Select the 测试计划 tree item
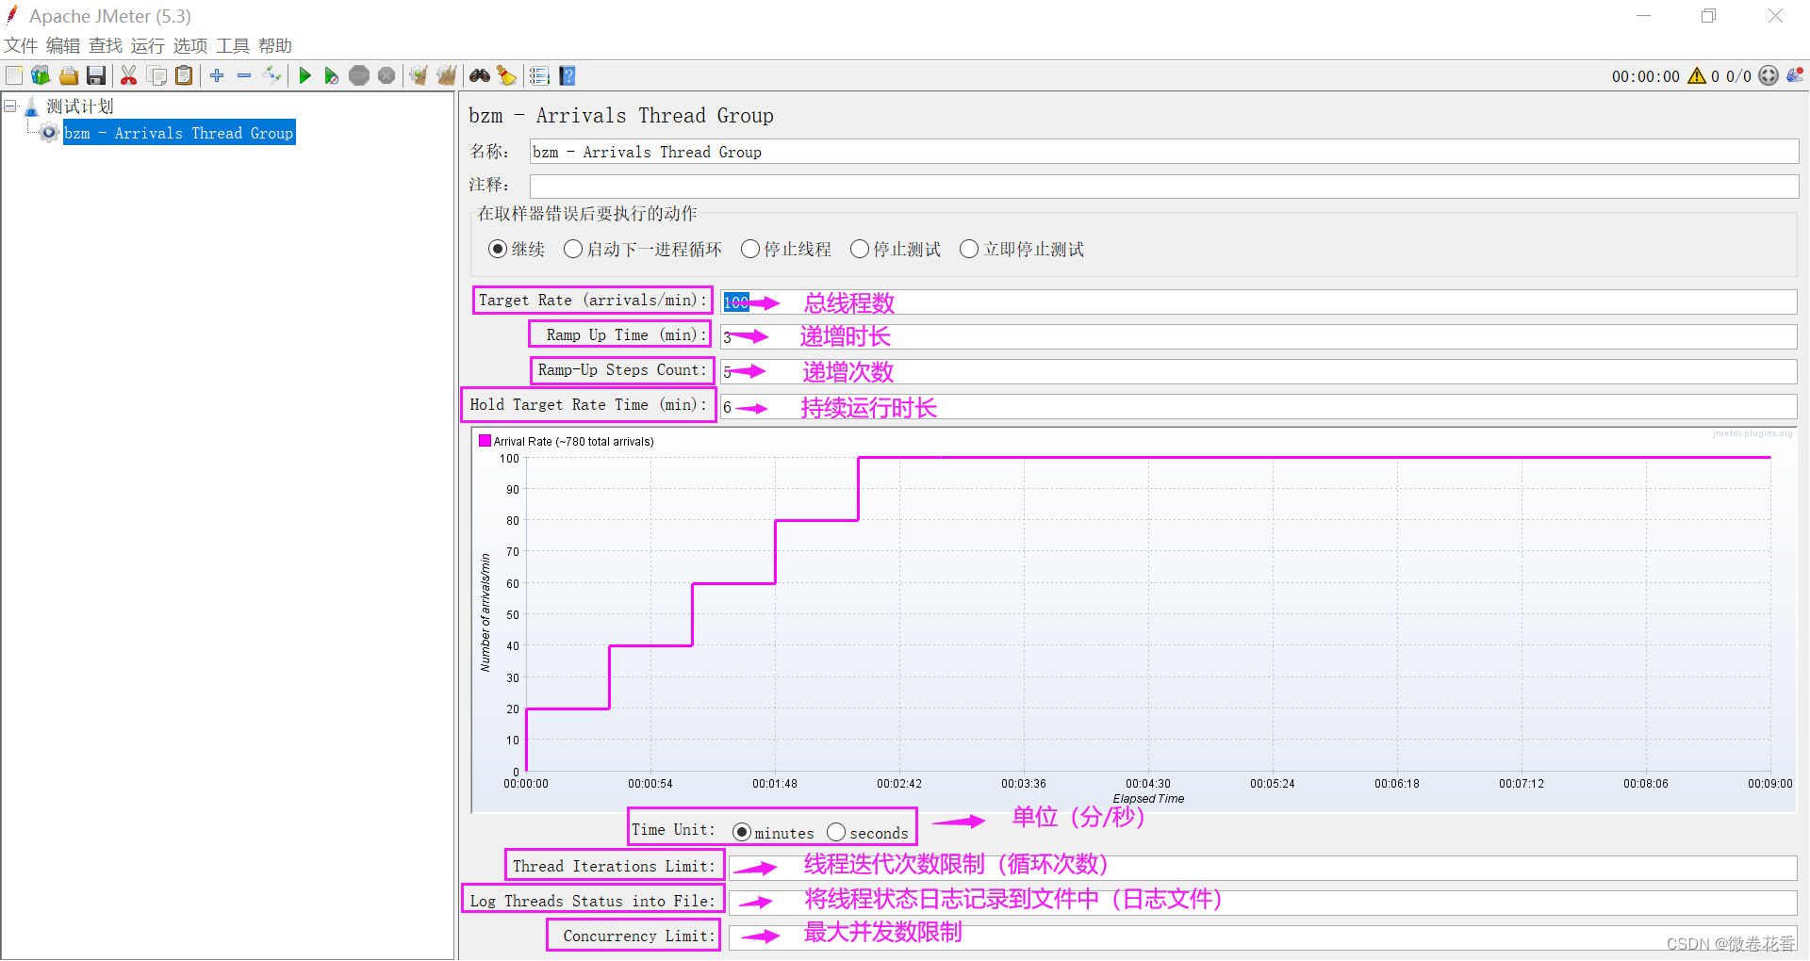 click(x=80, y=106)
